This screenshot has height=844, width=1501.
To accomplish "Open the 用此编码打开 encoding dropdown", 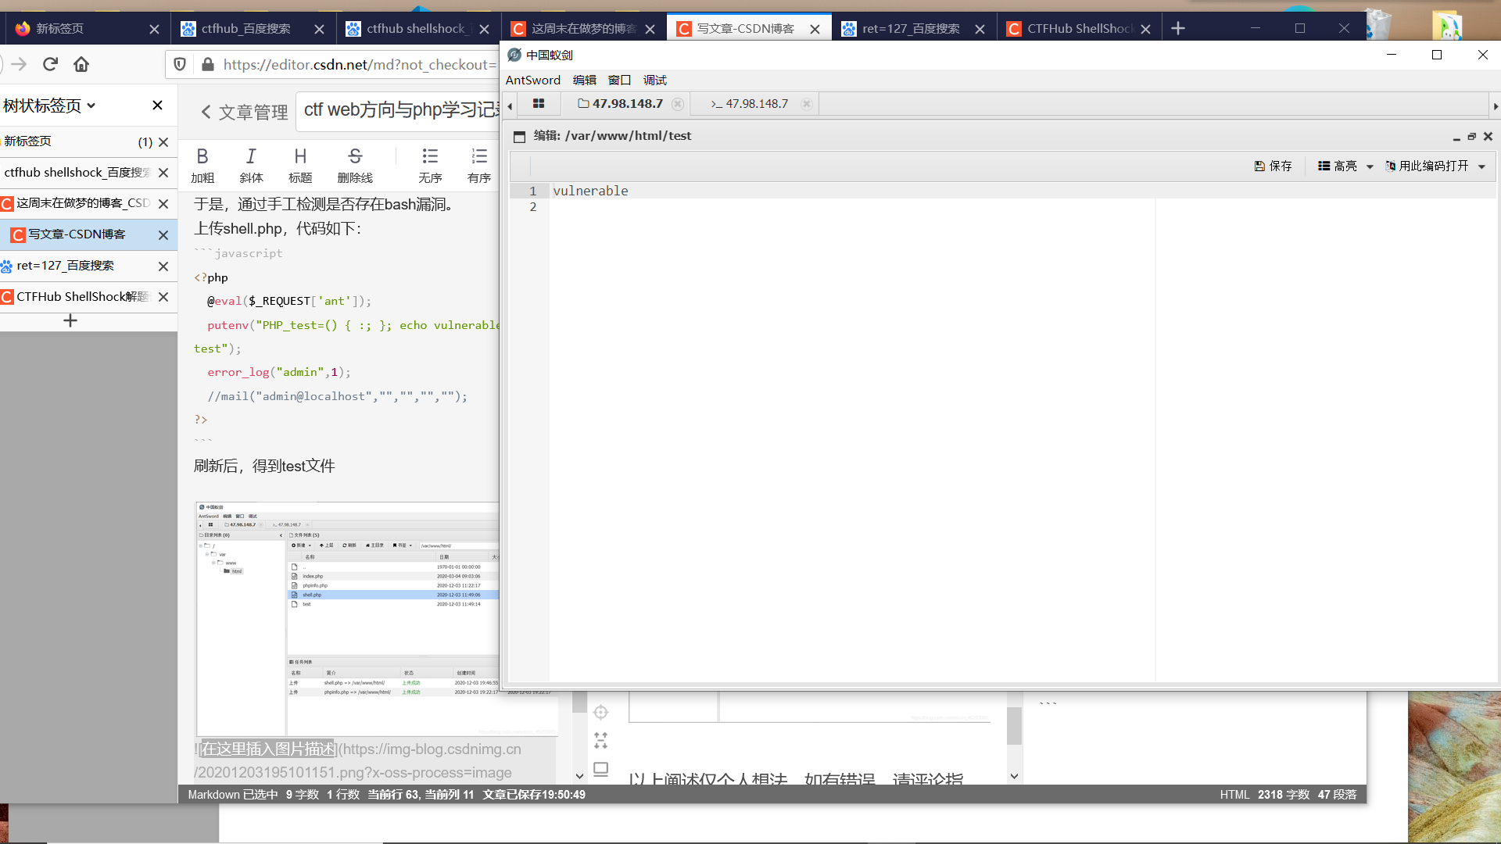I will pyautogui.click(x=1435, y=166).
